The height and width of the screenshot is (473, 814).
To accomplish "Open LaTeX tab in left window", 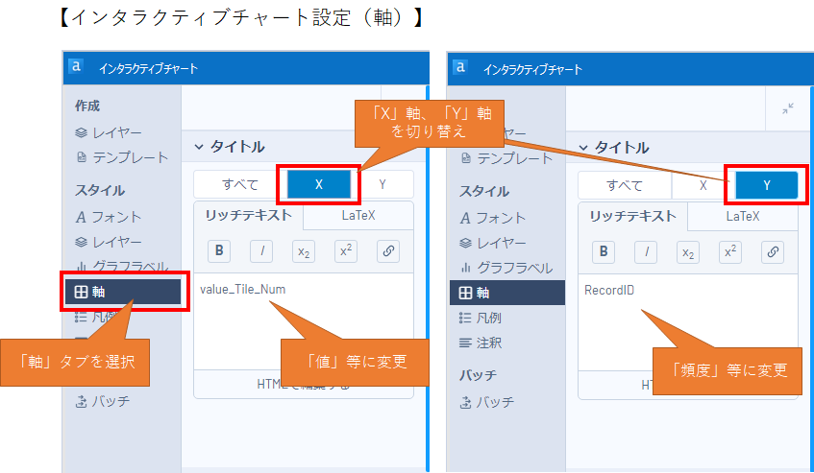I will tap(358, 216).
